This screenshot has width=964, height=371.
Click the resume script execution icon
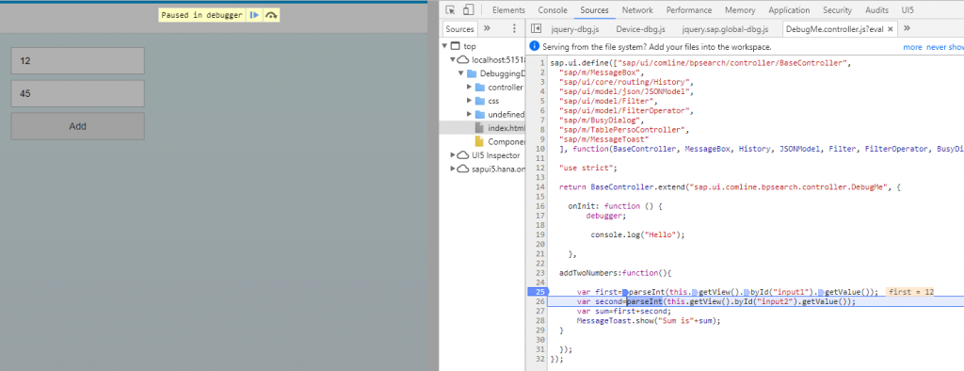click(x=254, y=15)
